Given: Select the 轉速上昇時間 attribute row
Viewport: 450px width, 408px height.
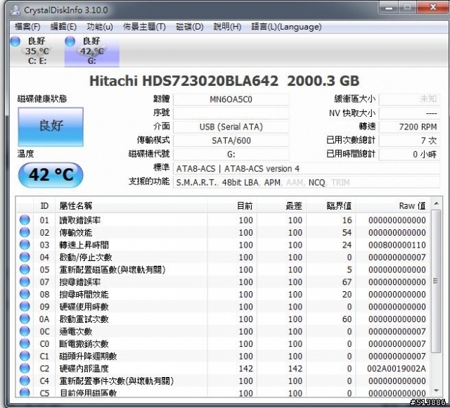Looking at the screenshot, I should pos(223,245).
